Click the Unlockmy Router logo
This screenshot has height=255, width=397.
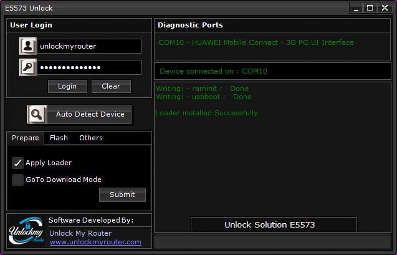(27, 231)
